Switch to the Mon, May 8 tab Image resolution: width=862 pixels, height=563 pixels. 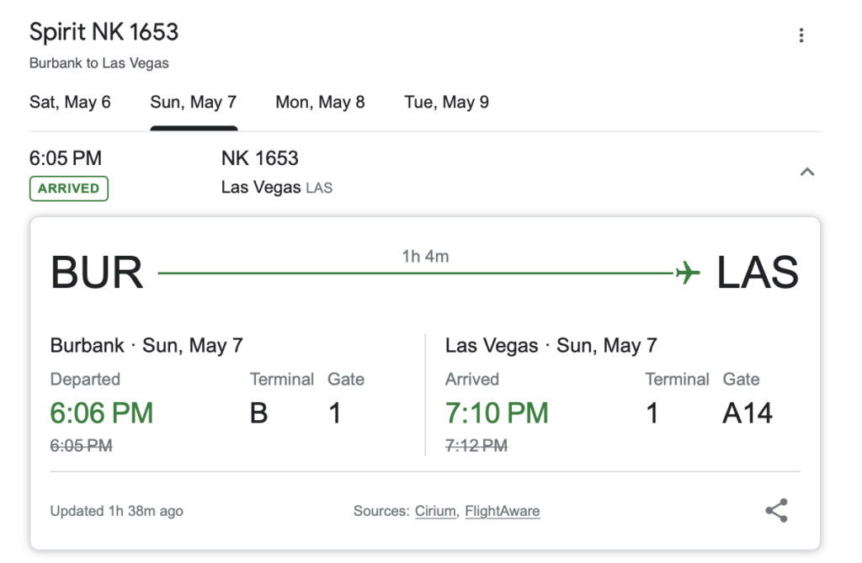point(320,102)
